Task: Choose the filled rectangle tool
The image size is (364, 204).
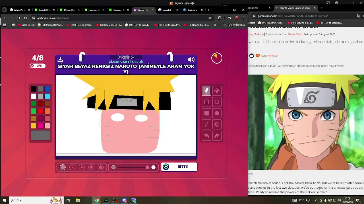Action: click(x=206, y=113)
